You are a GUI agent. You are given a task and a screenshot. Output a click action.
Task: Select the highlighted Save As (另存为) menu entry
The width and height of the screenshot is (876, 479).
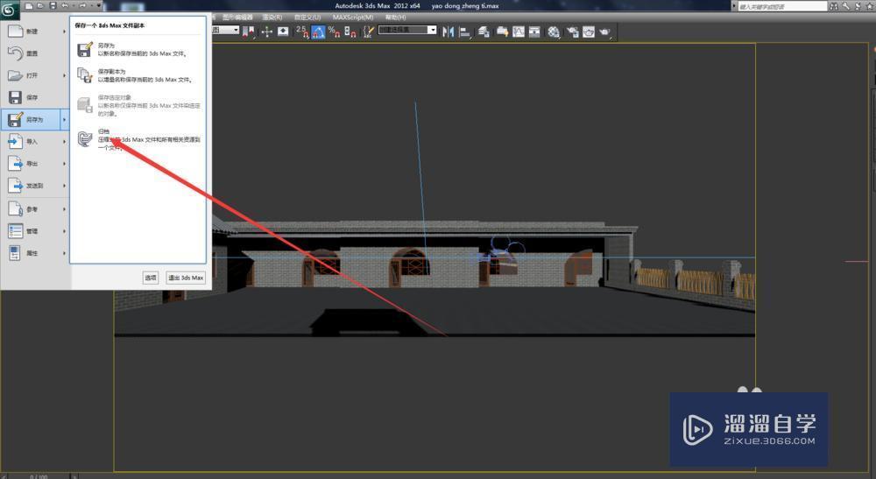(x=36, y=119)
